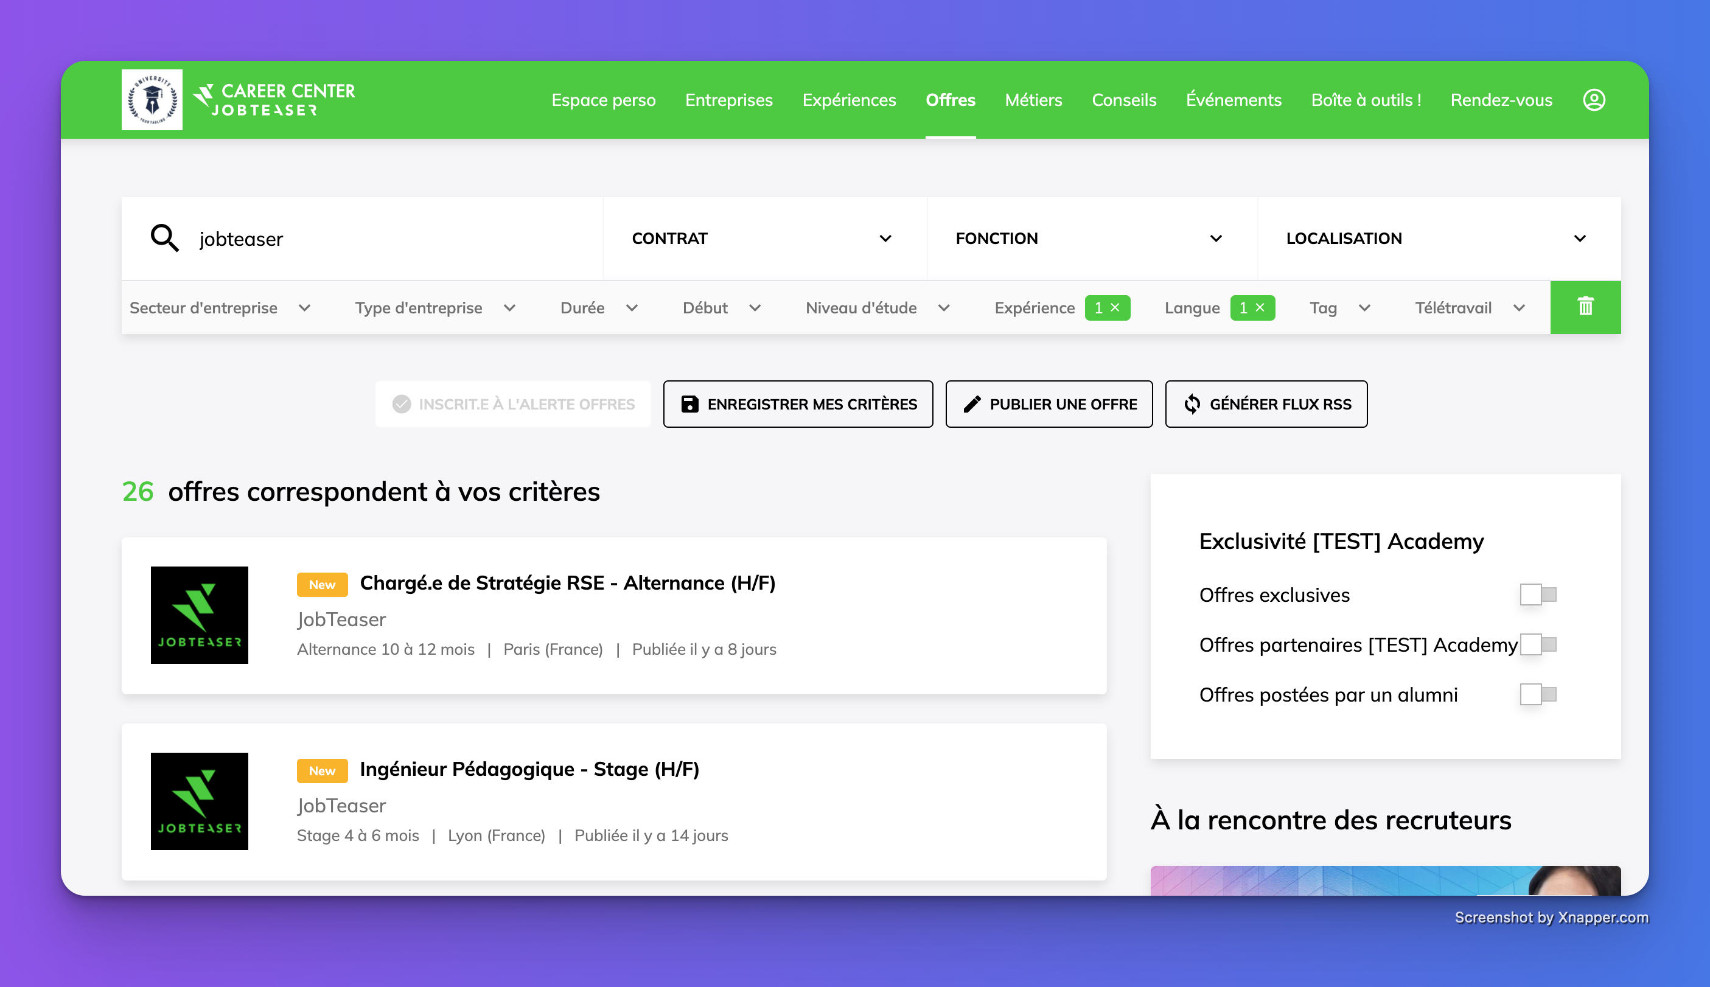Toggle Offres postées par un alumni switch
The image size is (1710, 987).
tap(1538, 695)
